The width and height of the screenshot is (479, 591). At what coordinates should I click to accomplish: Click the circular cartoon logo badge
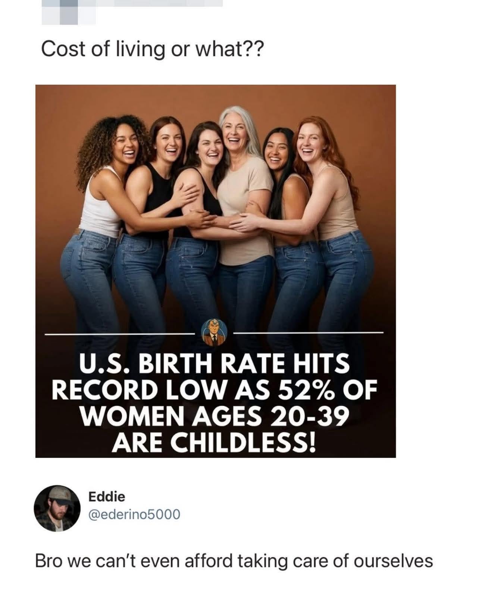click(x=215, y=332)
